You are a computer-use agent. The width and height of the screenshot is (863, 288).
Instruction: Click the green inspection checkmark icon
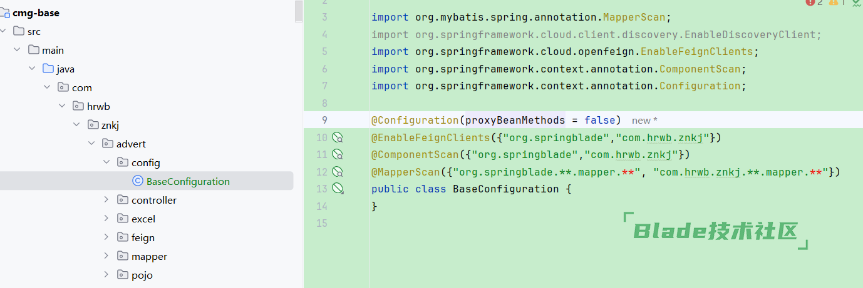(x=855, y=2)
